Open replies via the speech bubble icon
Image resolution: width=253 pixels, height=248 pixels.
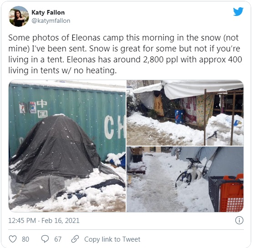coord(45,239)
